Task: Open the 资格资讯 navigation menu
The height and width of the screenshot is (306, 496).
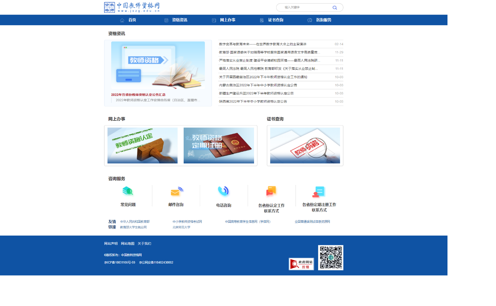Action: tap(176, 20)
